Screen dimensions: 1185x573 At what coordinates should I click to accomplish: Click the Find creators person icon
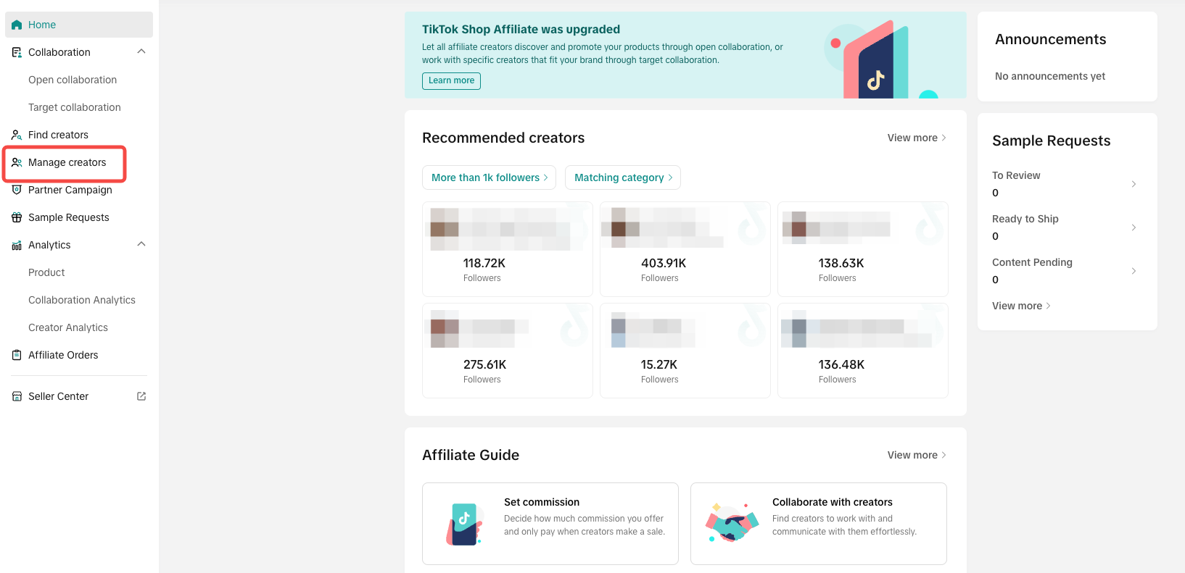pos(17,135)
